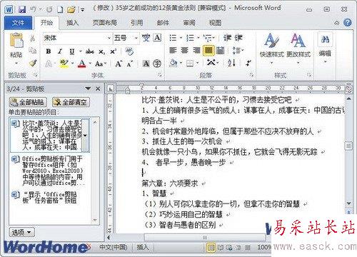Toggle the highlighted Justify alignment button
357x257 pixels.
tap(208, 50)
